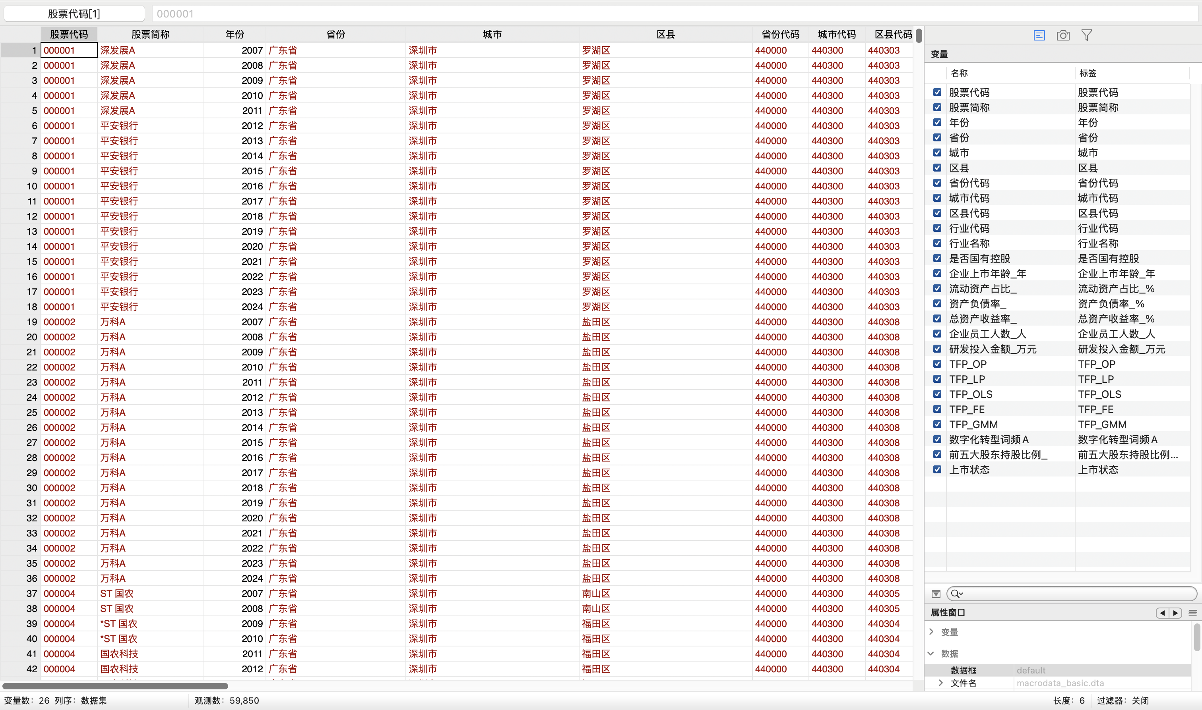
Task: Uncheck the 股票简称 variable checkbox
Action: tap(937, 108)
